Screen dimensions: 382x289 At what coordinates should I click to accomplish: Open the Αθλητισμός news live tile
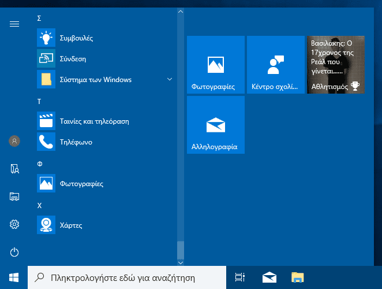(x=336, y=65)
